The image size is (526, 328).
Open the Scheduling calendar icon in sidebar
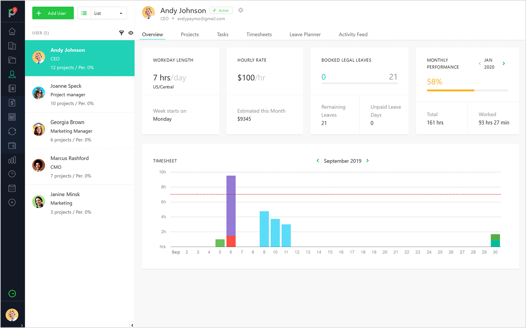12,188
